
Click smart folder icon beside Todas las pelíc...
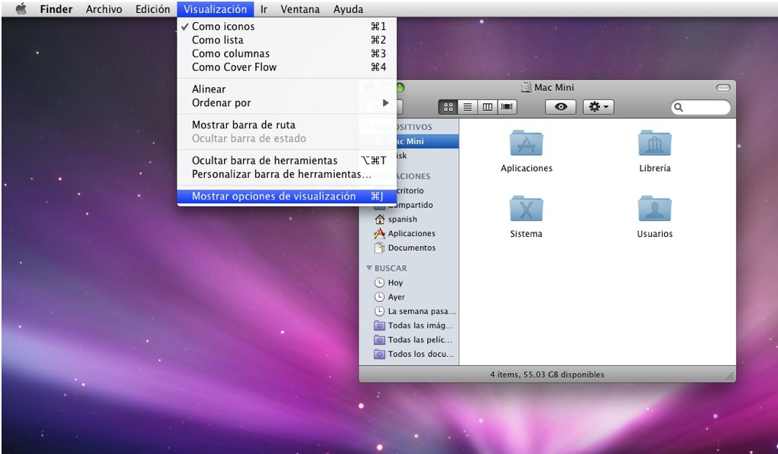click(x=380, y=340)
